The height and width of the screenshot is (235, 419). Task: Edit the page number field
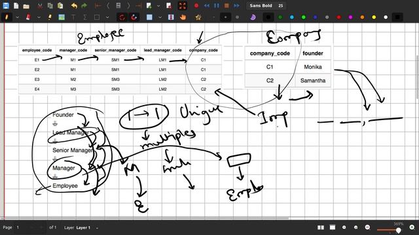(x=29, y=228)
